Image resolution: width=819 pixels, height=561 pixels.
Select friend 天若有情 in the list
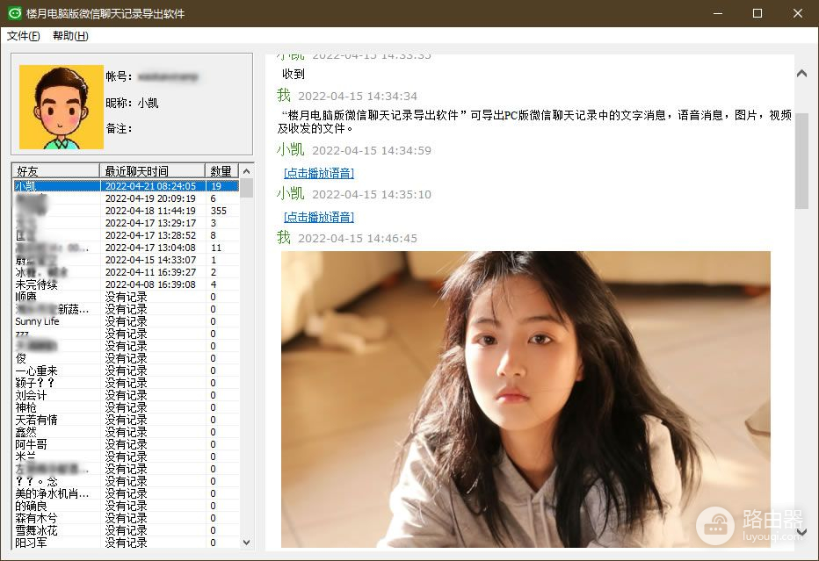[126, 420]
